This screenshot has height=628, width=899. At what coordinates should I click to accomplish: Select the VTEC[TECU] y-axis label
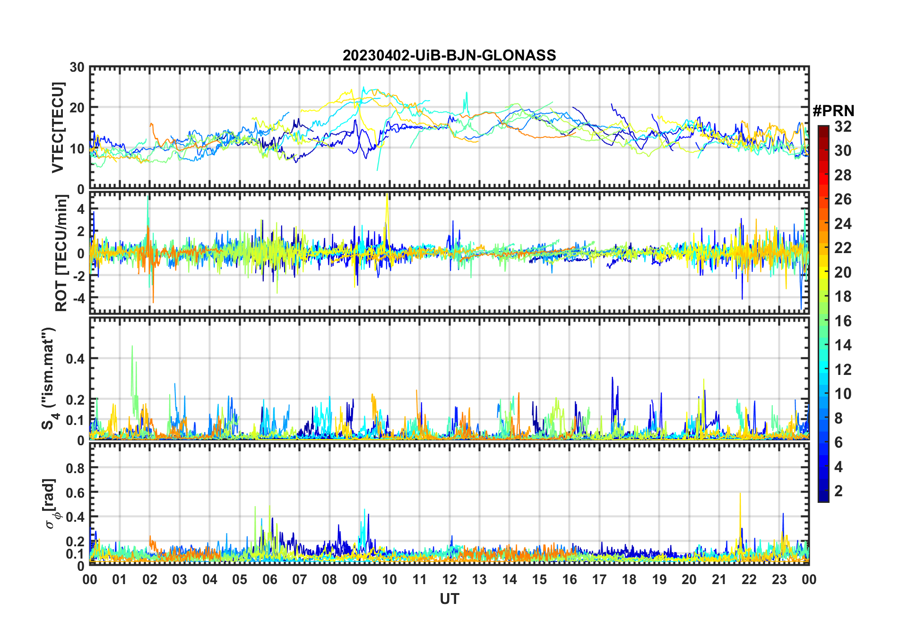coord(58,127)
